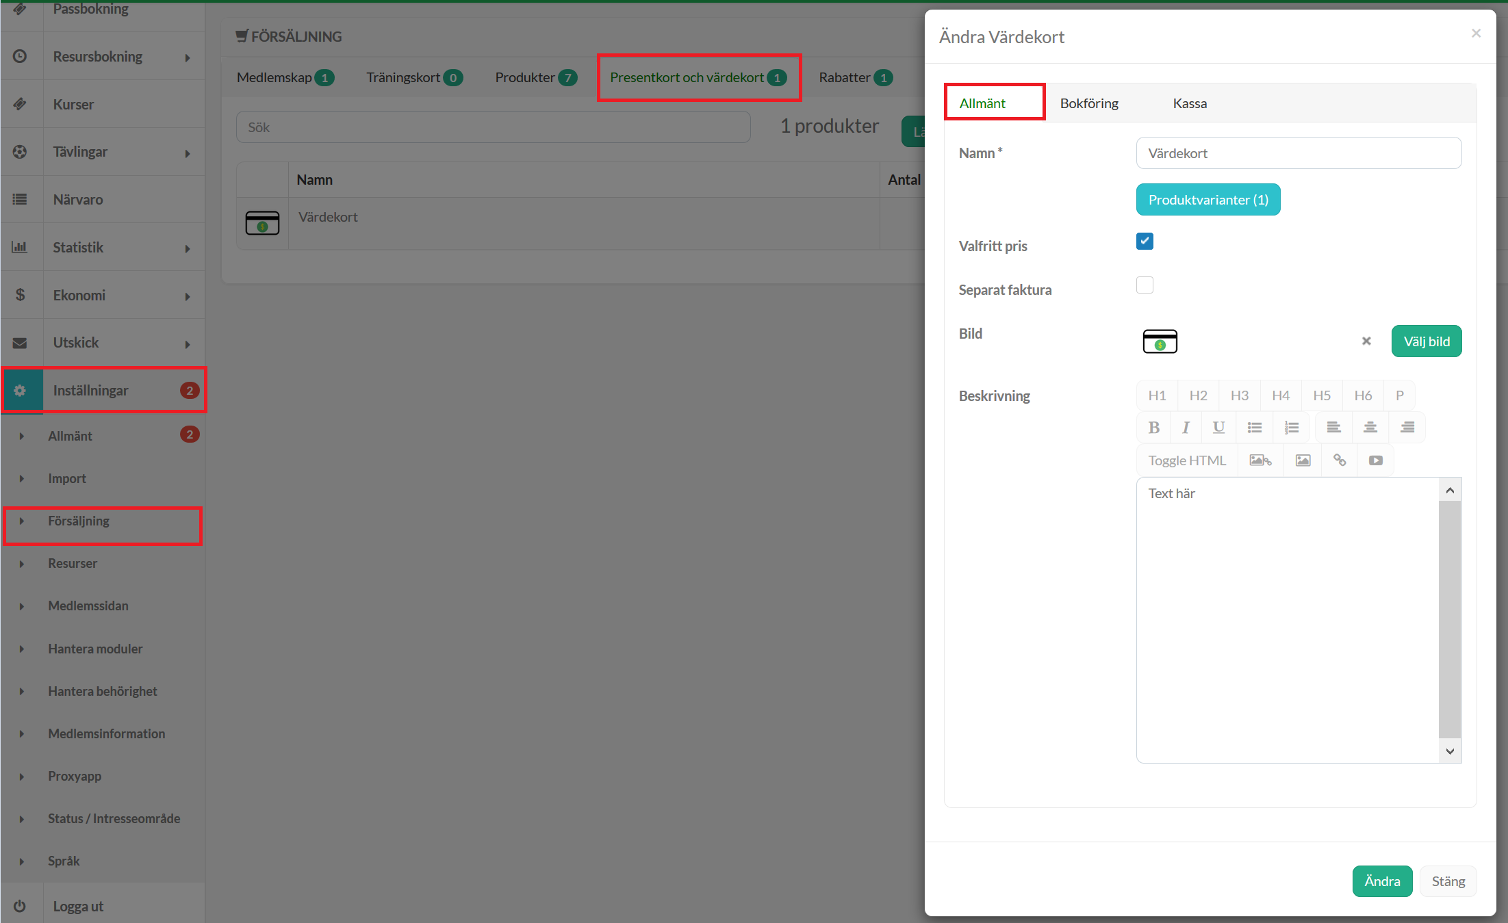Click the description scrollbar down arrow

1449,751
